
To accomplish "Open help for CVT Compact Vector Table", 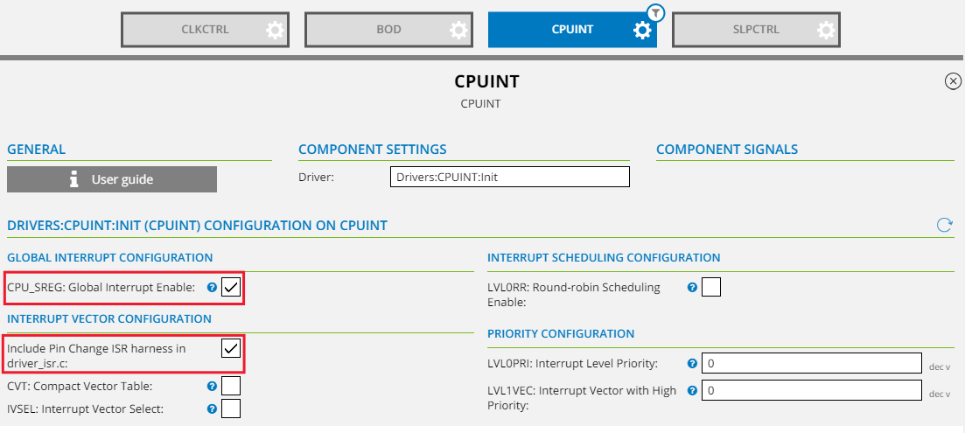I will tap(212, 385).
